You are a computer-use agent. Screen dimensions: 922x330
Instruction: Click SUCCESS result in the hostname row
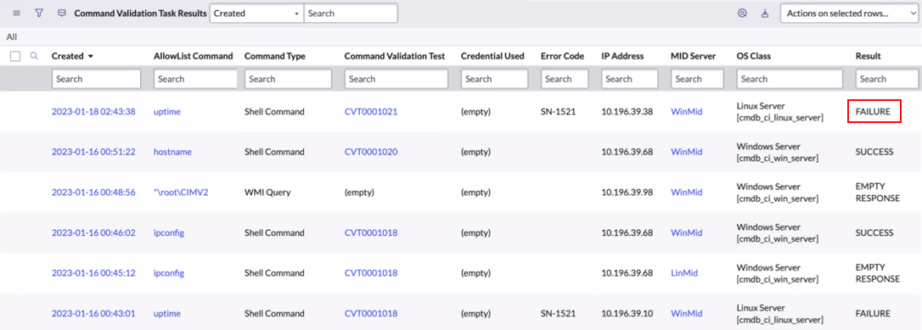click(x=874, y=152)
